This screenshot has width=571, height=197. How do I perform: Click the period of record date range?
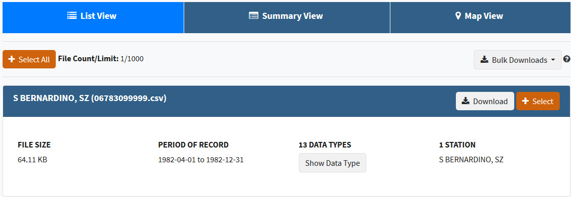[x=201, y=160]
